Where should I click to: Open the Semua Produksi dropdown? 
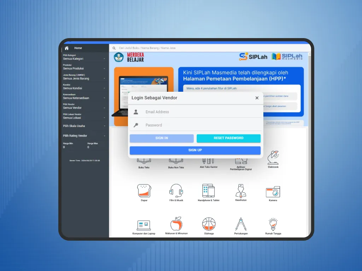pos(84,68)
